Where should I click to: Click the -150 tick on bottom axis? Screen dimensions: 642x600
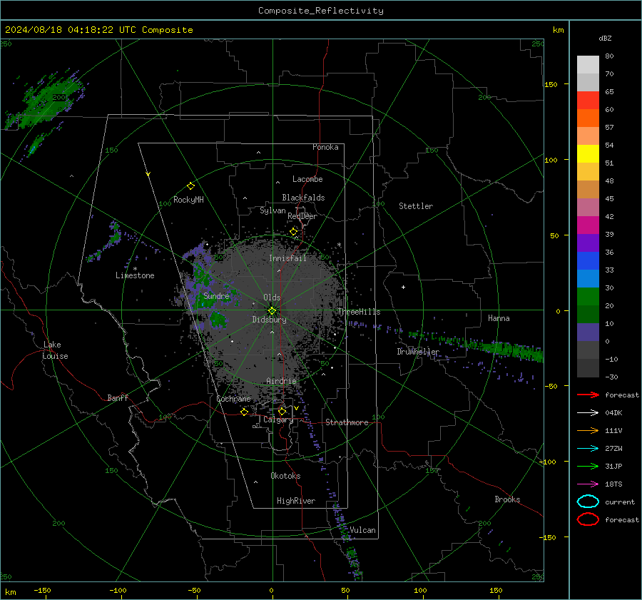(42, 591)
